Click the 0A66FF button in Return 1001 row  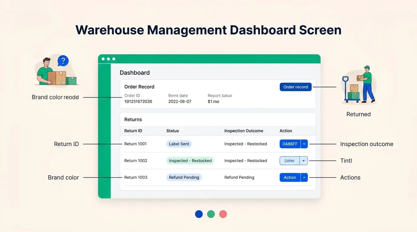point(290,144)
